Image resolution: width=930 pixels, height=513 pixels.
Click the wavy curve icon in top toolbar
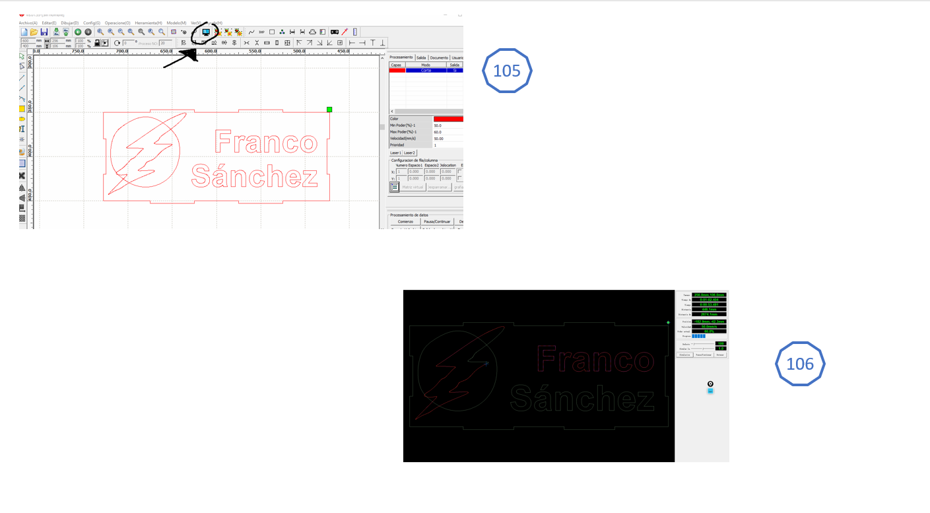click(251, 32)
